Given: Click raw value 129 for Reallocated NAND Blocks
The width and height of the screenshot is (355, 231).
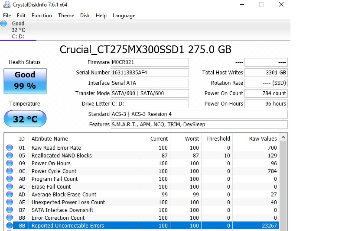Looking at the screenshot, I should pos(272,155).
